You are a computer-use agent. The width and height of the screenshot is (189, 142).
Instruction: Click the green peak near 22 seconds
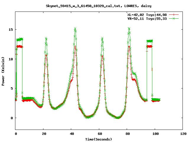coord(46,38)
